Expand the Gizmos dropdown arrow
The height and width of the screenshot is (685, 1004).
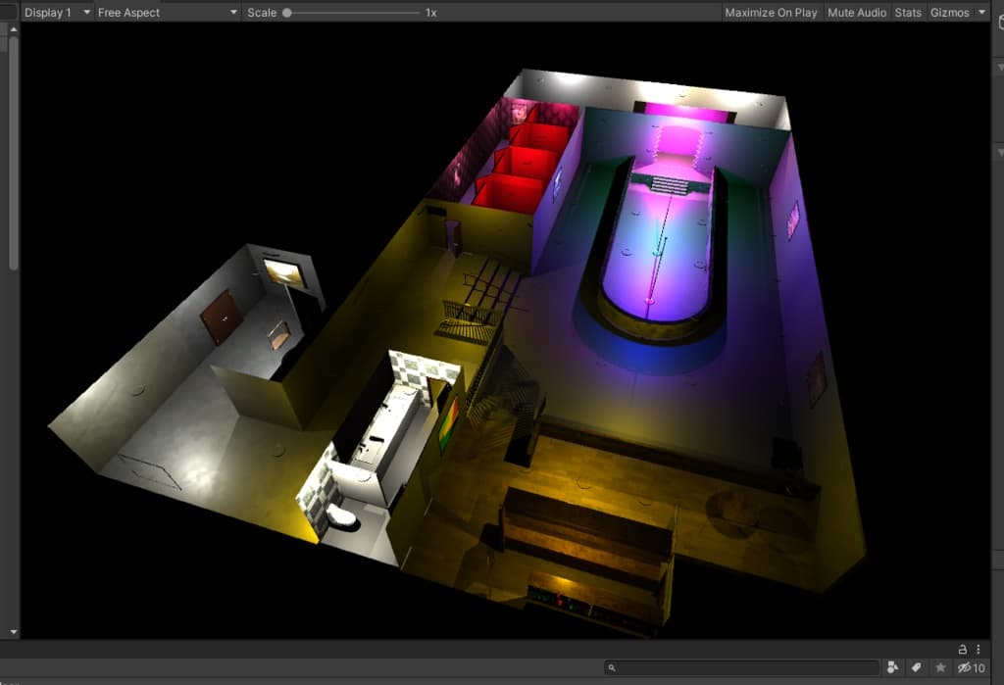tap(982, 13)
